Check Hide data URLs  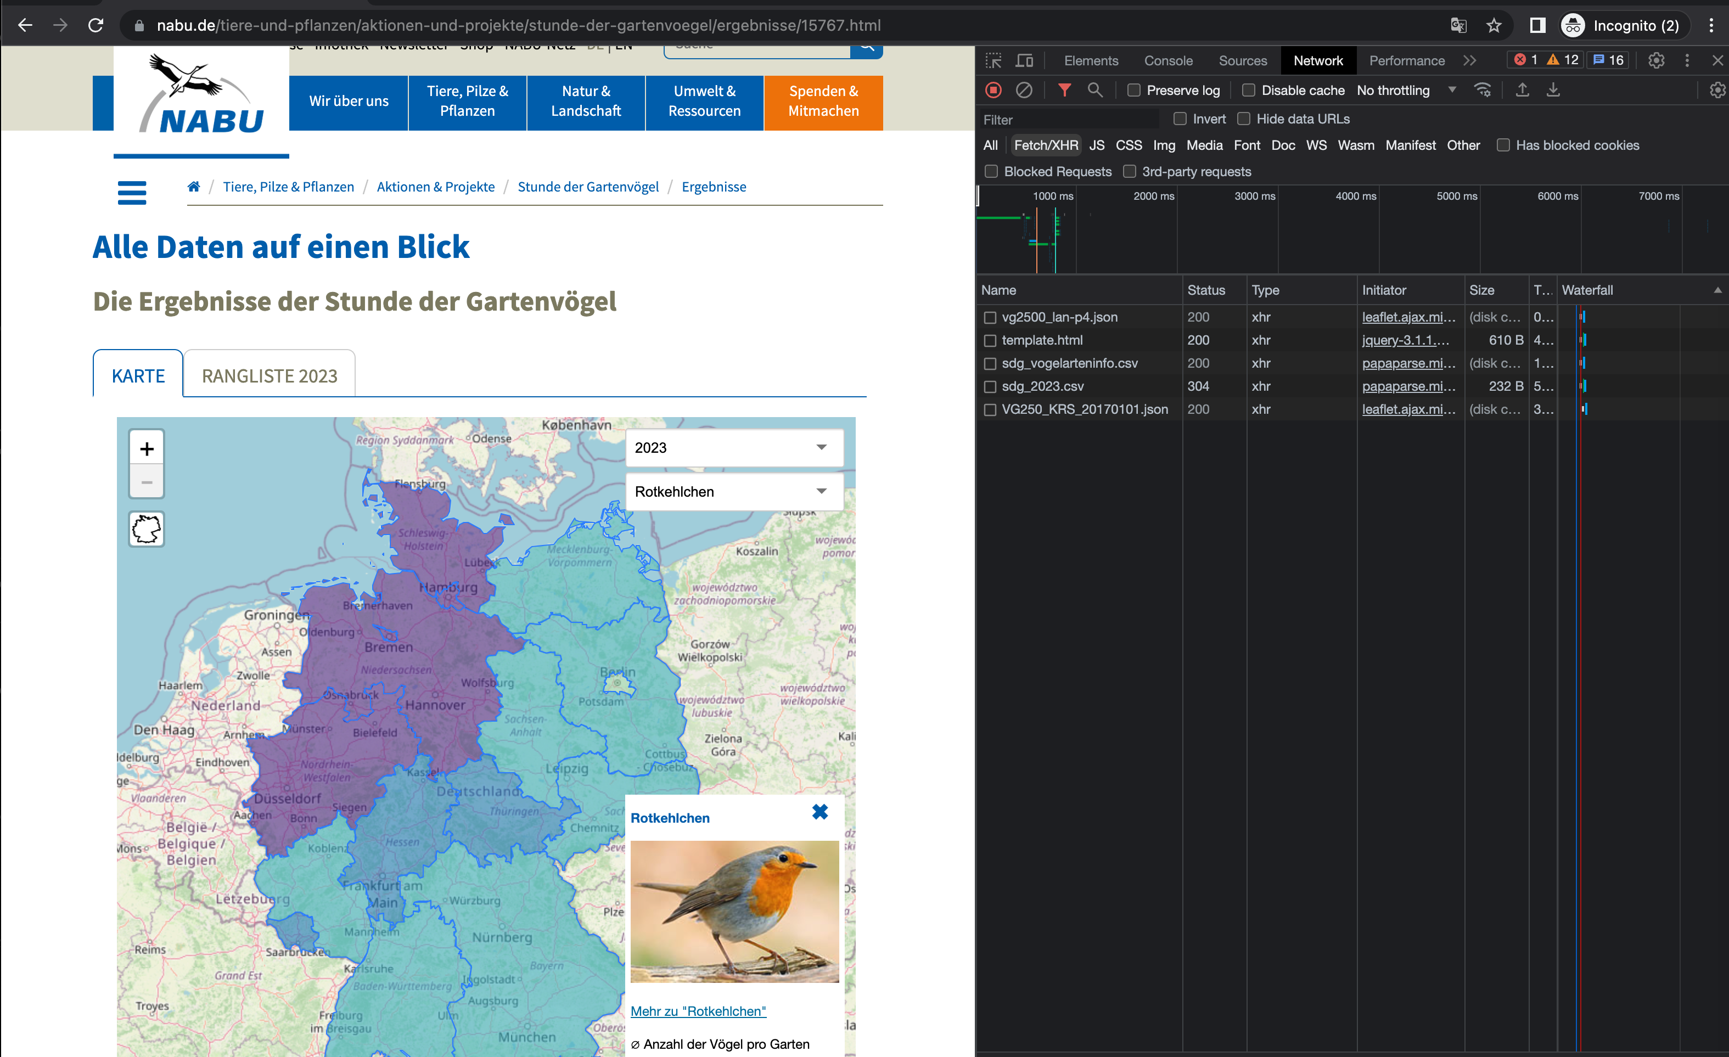pyautogui.click(x=1243, y=119)
